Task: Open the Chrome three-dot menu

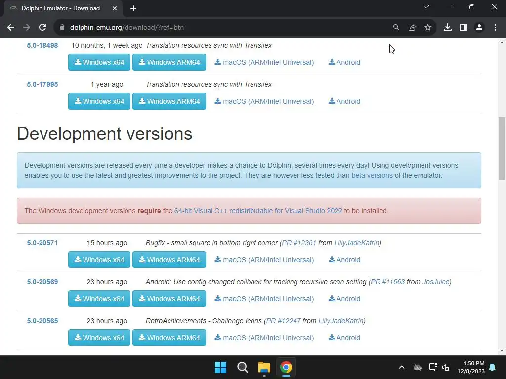Action: point(495,28)
